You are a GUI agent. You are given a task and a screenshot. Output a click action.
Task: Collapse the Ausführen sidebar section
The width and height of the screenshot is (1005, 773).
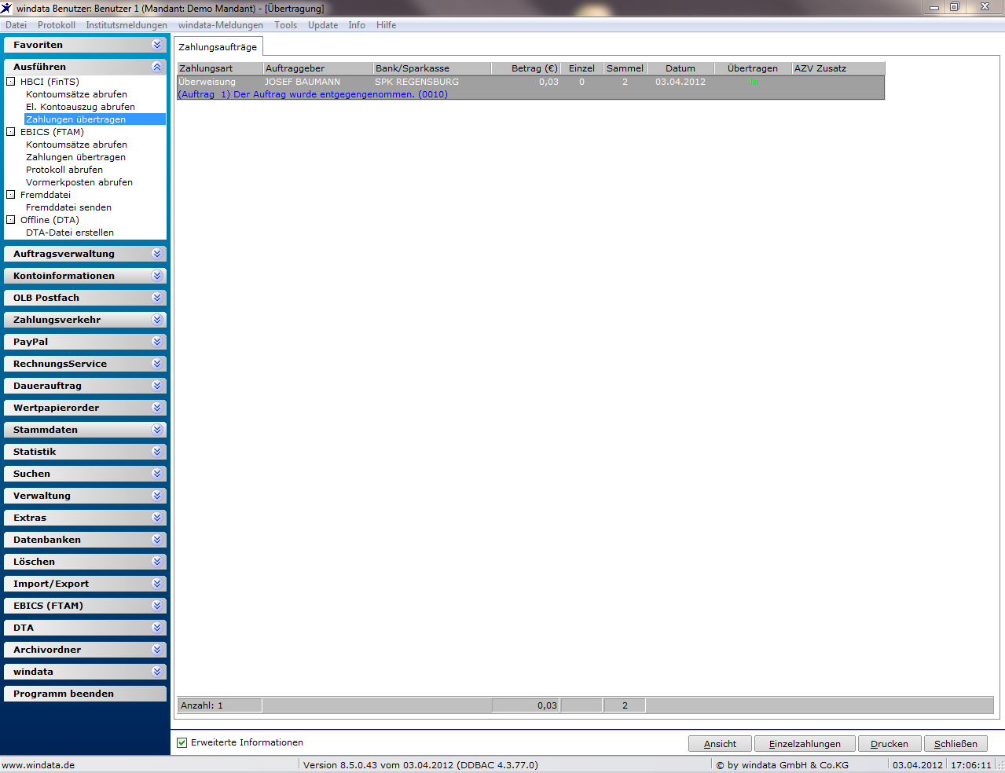[85, 67]
